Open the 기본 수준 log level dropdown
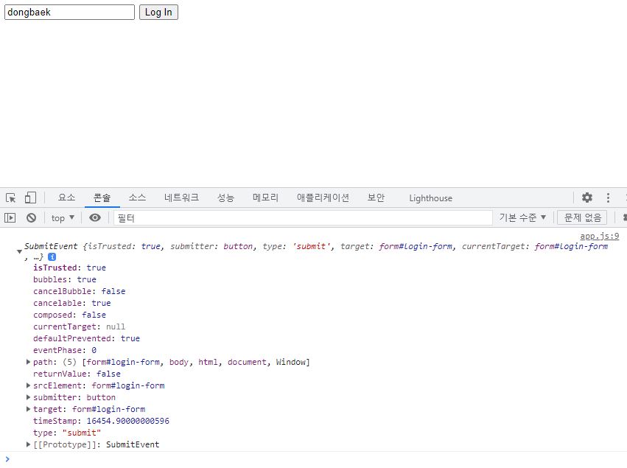Image resolution: width=627 pixels, height=468 pixels. 522,217
